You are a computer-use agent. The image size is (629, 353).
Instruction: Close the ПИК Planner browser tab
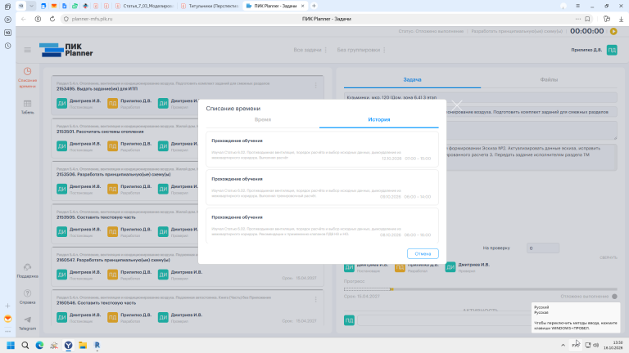click(302, 6)
